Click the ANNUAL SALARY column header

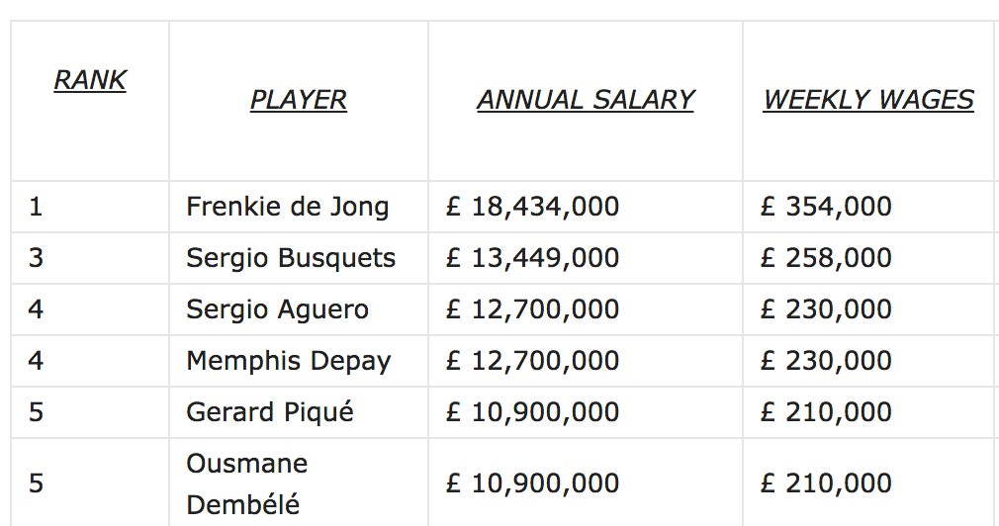tap(586, 100)
